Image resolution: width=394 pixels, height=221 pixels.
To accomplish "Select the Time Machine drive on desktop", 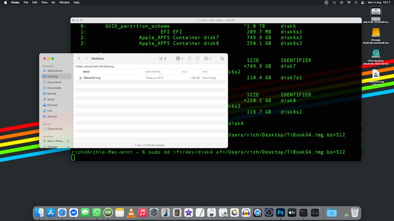I will (x=375, y=53).
